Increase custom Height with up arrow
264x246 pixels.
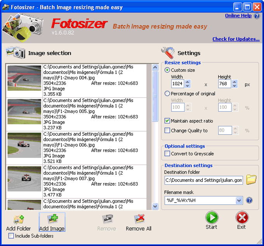coord(234,82)
